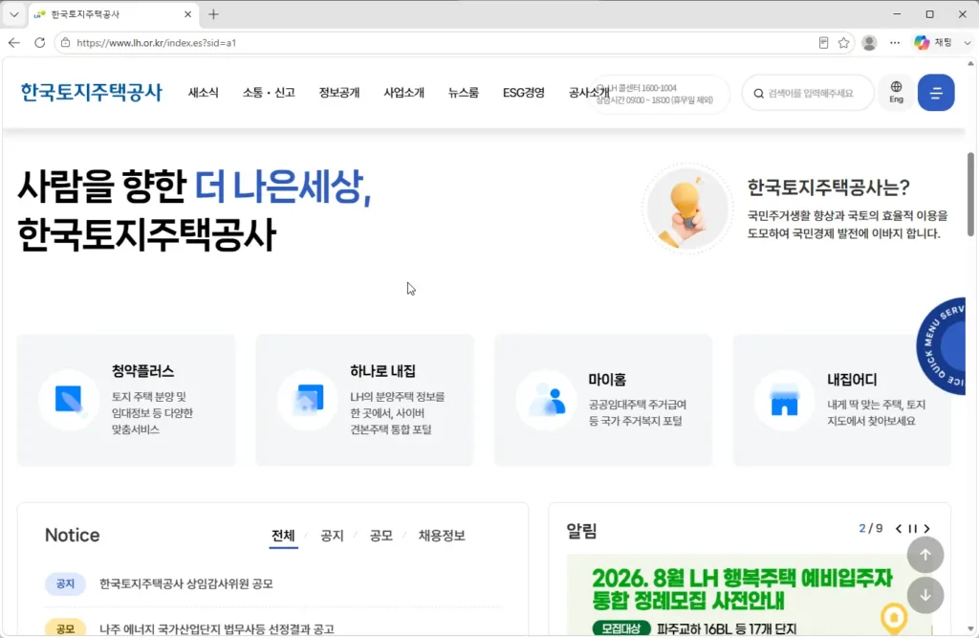Open the 내집어디 card
979x638 pixels.
tap(841, 400)
